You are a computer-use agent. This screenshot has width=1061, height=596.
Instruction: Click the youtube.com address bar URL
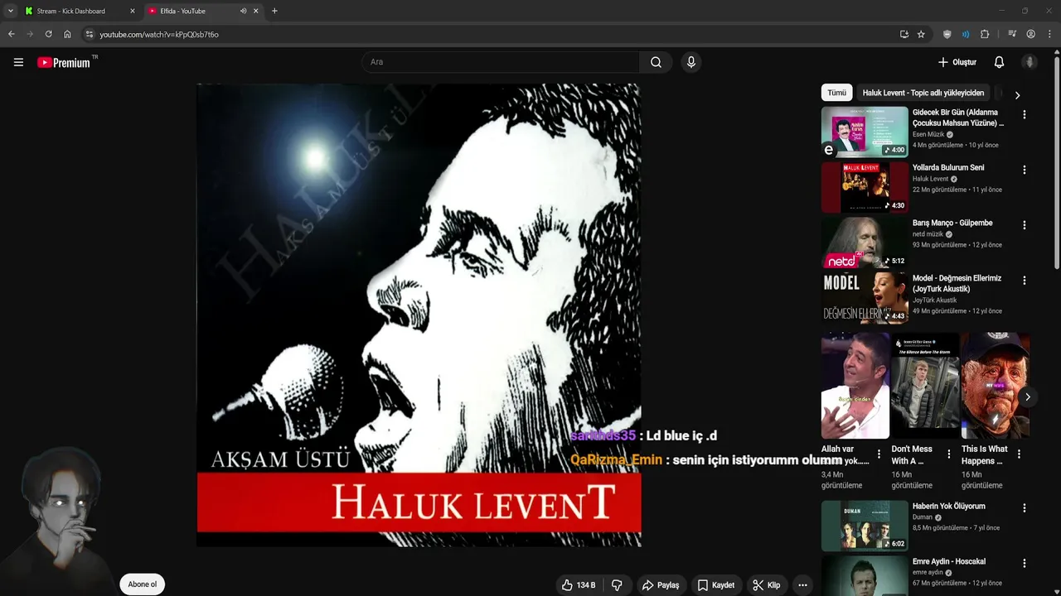159,35
